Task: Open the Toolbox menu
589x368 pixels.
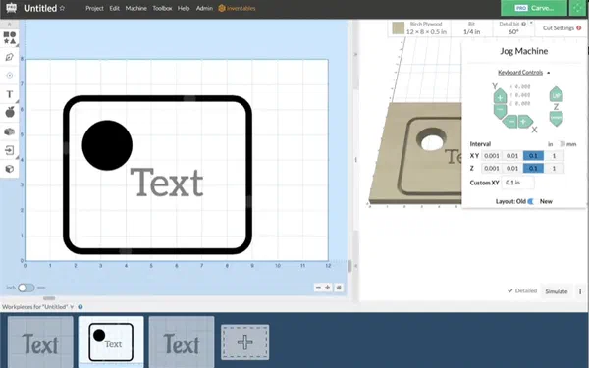Action: (162, 8)
